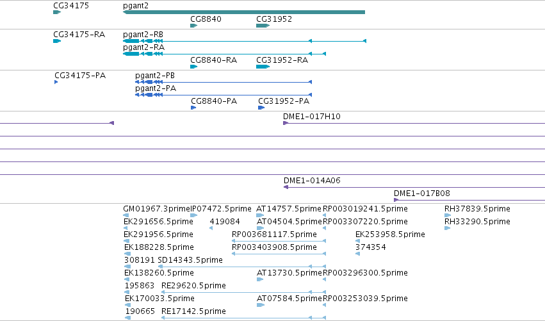
Task: Select the EK291656.5prime EST label
Action: 158,222
